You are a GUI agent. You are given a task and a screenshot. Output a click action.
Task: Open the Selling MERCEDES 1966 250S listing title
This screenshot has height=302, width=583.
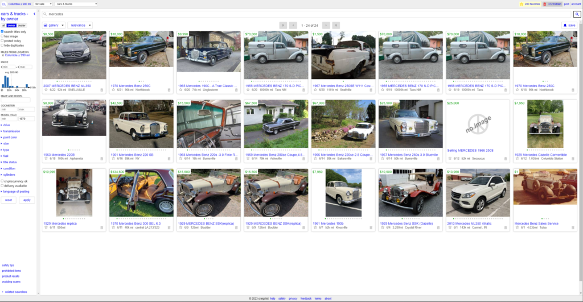point(470,151)
